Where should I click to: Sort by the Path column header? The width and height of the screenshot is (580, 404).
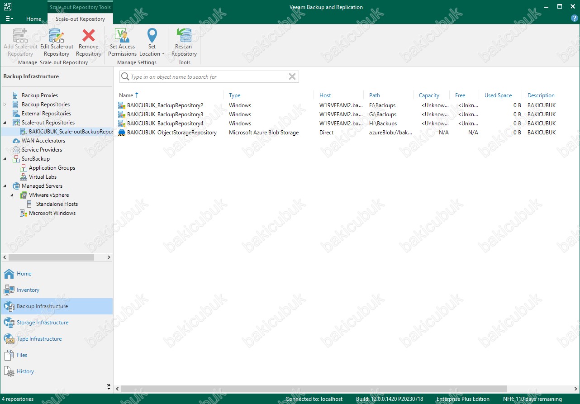375,95
